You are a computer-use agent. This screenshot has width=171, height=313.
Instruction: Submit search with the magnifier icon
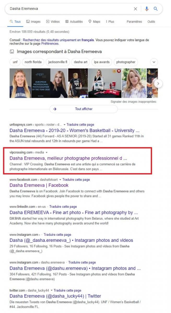tap(156, 9)
